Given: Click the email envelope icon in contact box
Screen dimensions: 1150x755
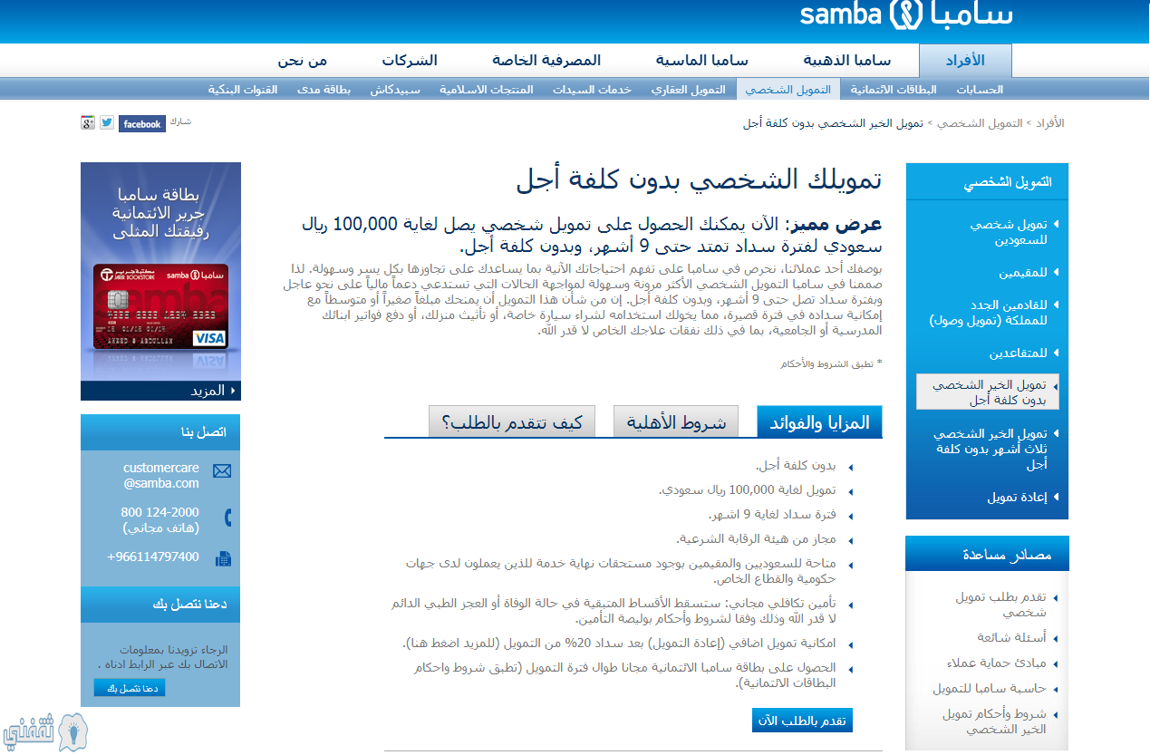Looking at the screenshot, I should (x=222, y=471).
